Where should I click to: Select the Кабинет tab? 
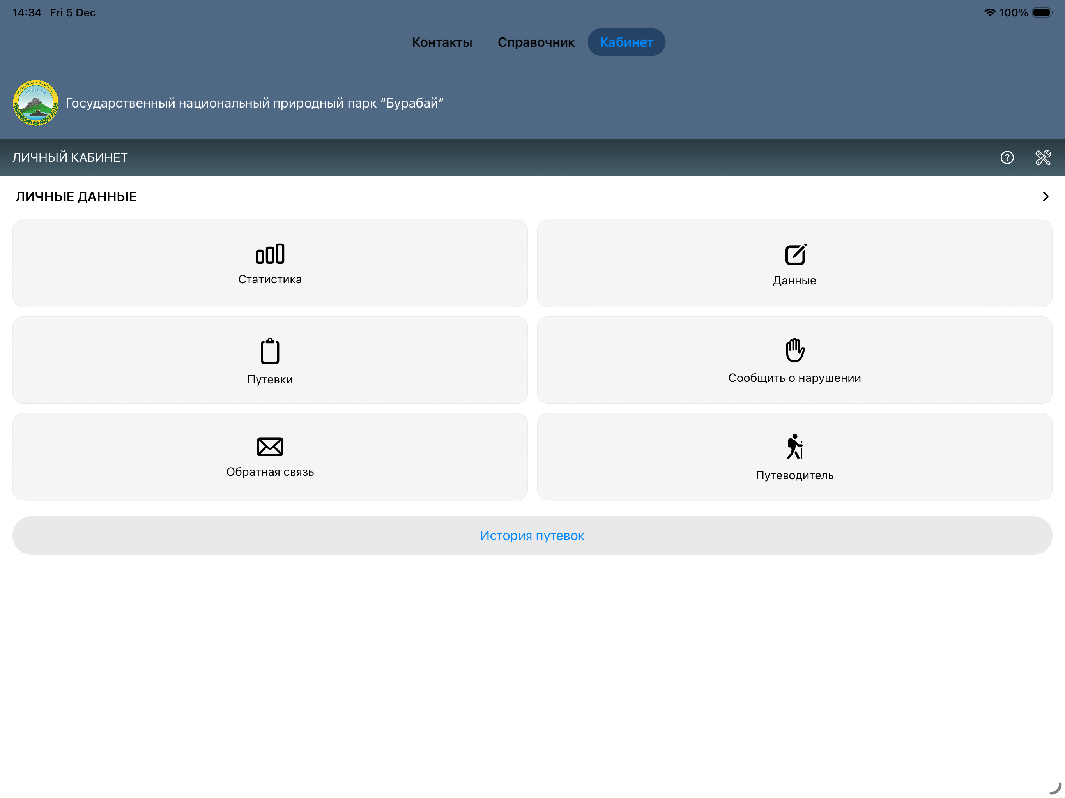[x=626, y=42]
